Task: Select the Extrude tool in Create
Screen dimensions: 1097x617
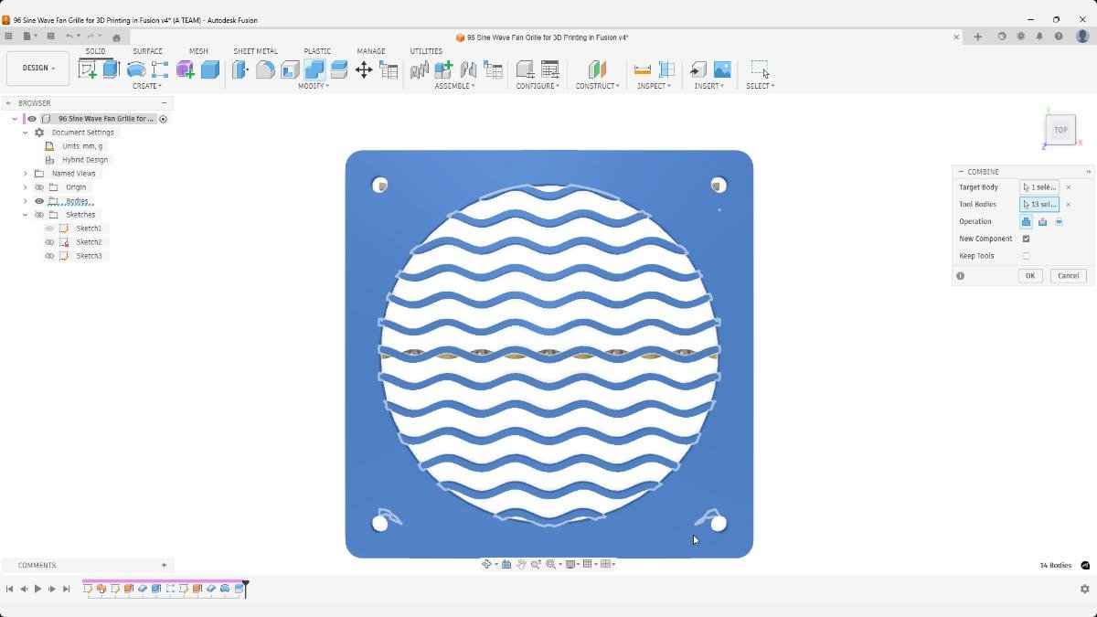Action: pyautogui.click(x=112, y=69)
